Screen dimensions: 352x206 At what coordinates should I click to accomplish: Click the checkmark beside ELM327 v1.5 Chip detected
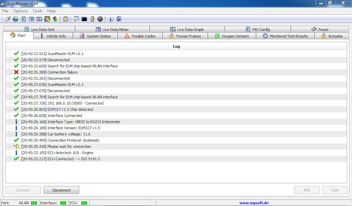[16, 109]
